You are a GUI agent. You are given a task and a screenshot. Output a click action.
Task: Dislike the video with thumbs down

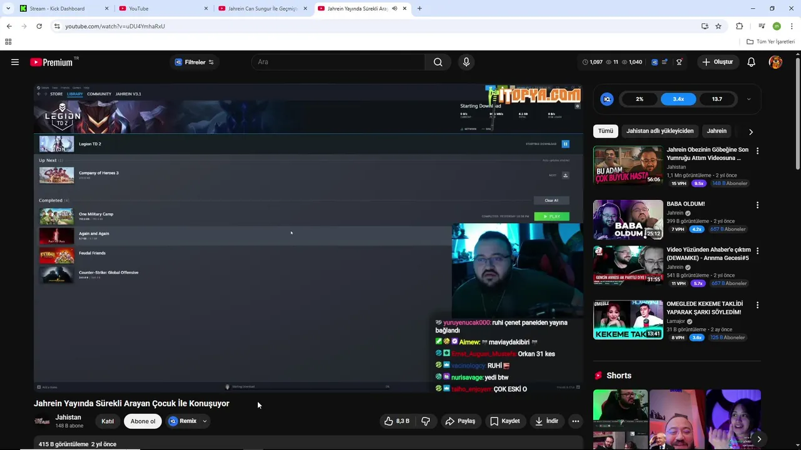[426, 421]
